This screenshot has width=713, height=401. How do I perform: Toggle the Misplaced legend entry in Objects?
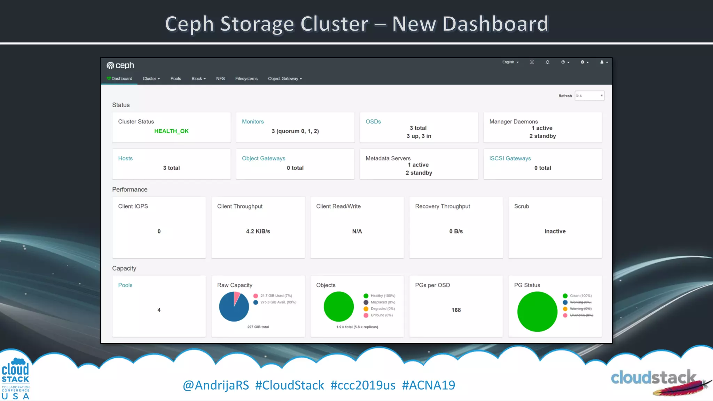(379, 302)
